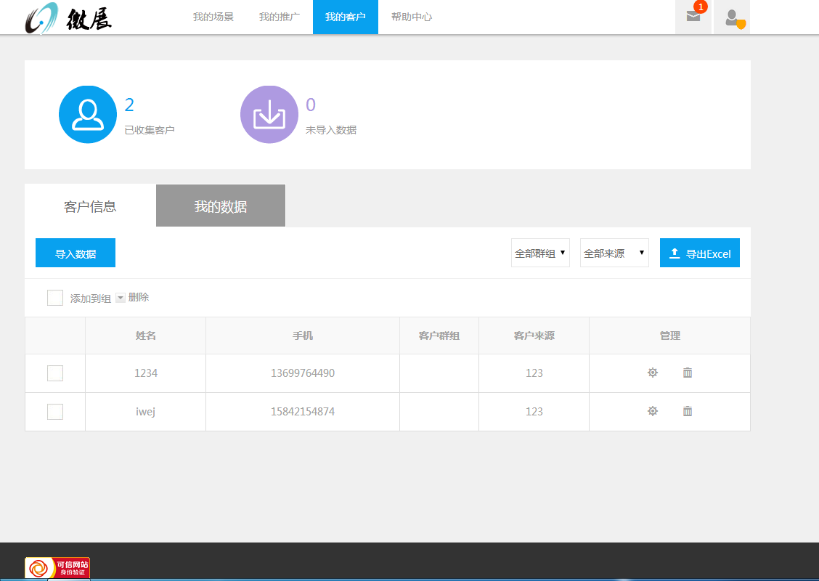Switch to the 我的数据 tab
The width and height of the screenshot is (819, 581).
[221, 206]
